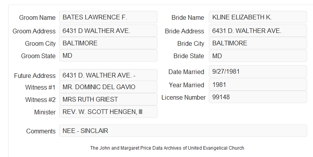Click the Comments label
The height and width of the screenshot is (157, 313).
41,131
